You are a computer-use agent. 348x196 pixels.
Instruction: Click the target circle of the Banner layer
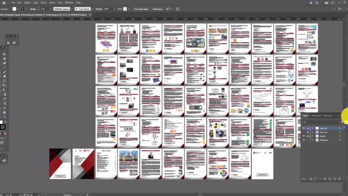tap(340, 136)
